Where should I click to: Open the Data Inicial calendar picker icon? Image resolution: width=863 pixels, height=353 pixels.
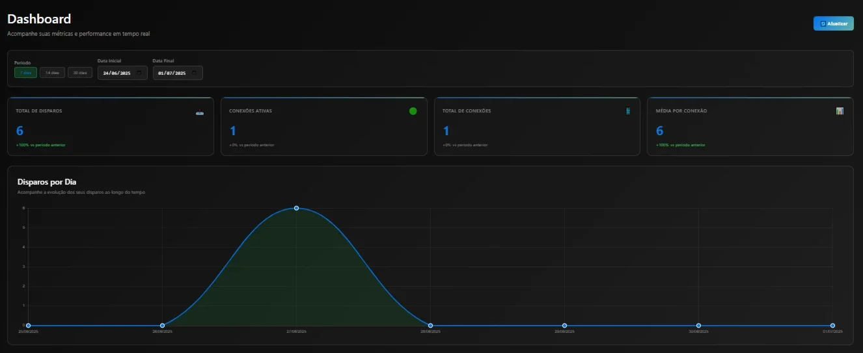pos(139,73)
